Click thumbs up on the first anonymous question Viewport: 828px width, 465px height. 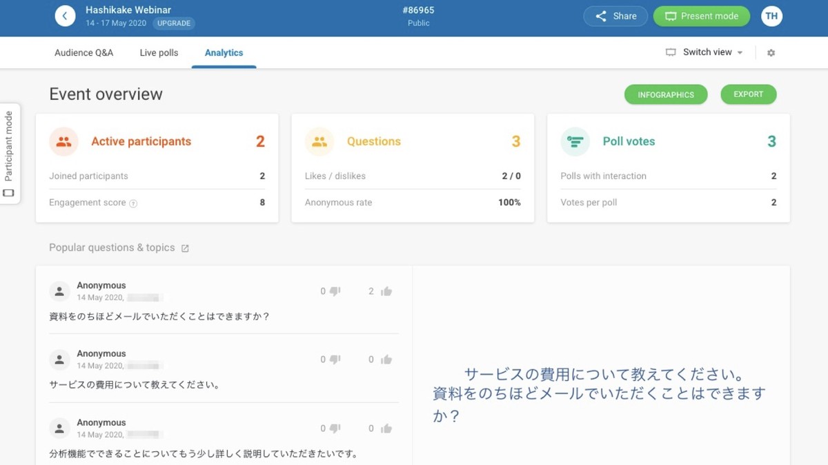tap(386, 291)
